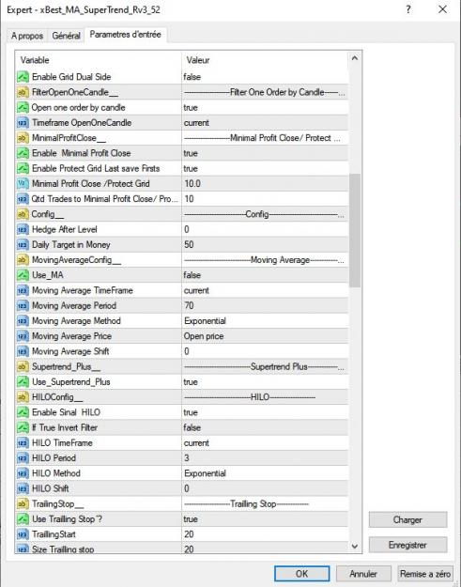Toggle the Use Trailling Stop? value
Screen dimensions: 461x587
point(265,519)
